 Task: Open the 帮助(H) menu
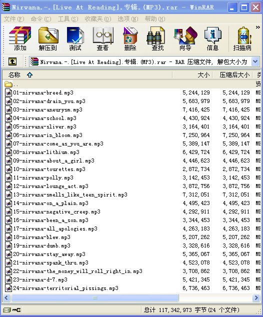tap(155, 19)
